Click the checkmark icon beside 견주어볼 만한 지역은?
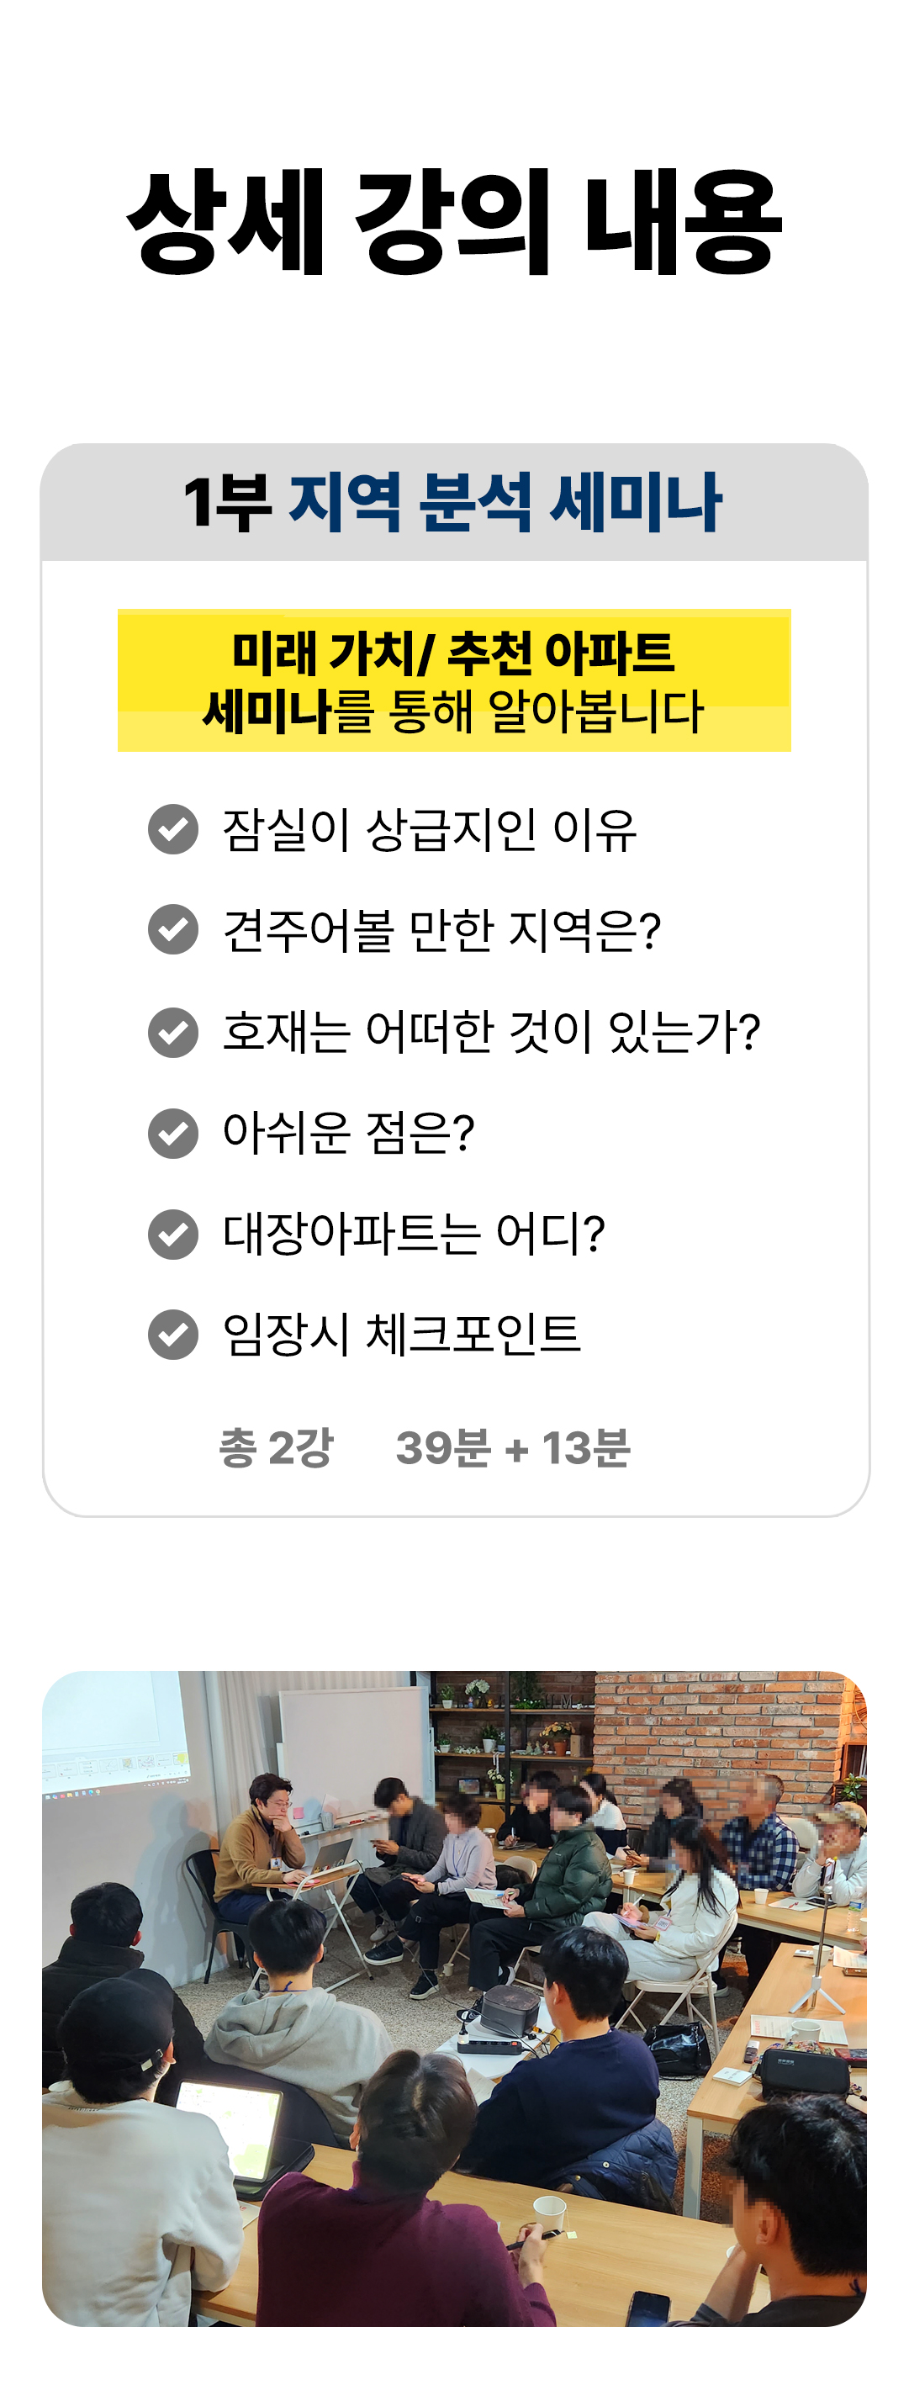The image size is (909, 2401). pyautogui.click(x=173, y=929)
